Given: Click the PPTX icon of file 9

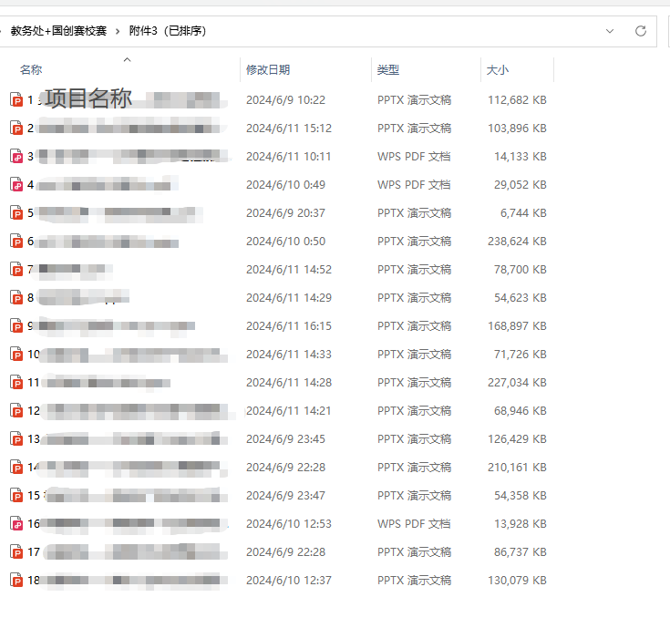Looking at the screenshot, I should (16, 326).
